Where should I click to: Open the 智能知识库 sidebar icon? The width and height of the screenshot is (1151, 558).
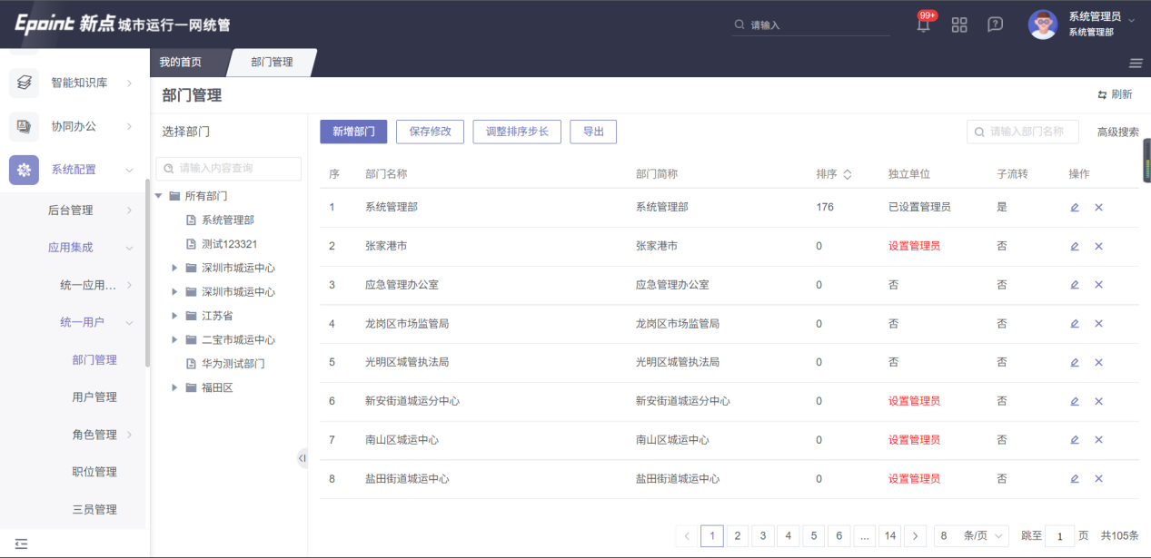[24, 83]
